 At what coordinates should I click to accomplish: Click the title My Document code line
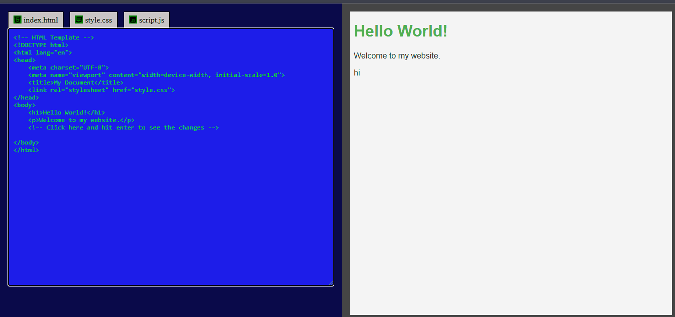(76, 82)
